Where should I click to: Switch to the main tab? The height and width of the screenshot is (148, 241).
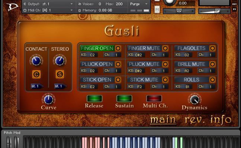click(x=163, y=120)
